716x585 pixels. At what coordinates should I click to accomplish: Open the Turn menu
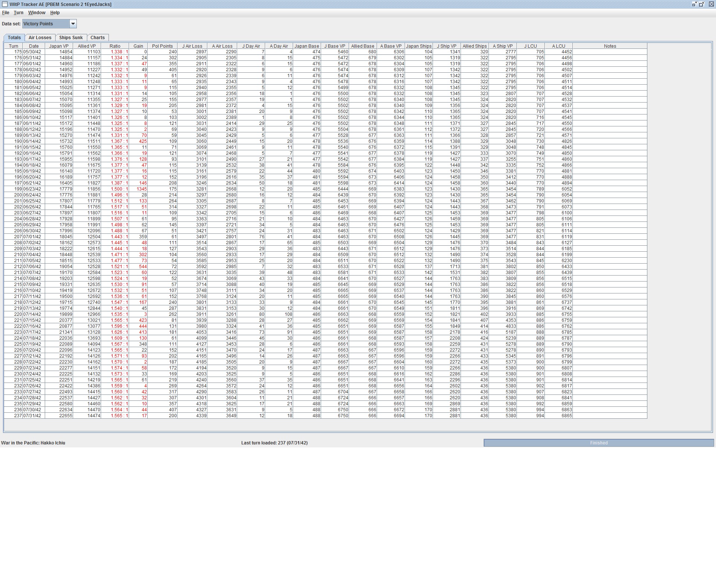(18, 13)
